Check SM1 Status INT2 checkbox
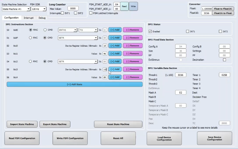 [x=220, y=31]
